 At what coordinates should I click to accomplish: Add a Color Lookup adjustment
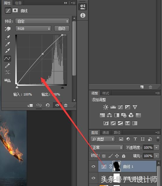[x=138, y=115]
